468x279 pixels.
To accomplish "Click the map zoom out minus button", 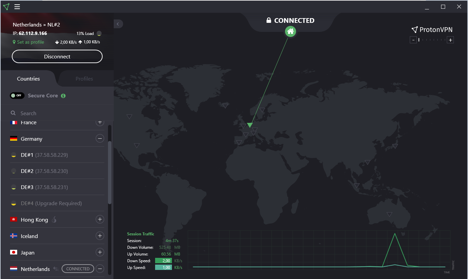I will coord(413,40).
